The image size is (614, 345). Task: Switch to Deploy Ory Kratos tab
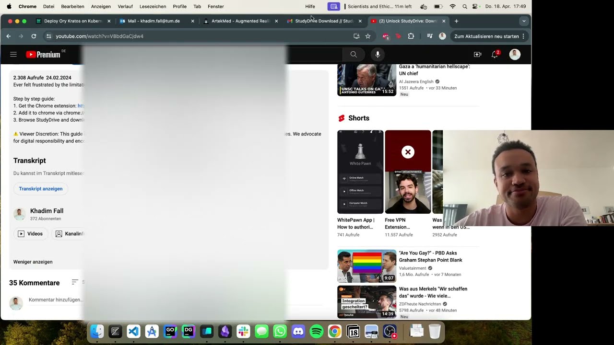[x=73, y=21]
